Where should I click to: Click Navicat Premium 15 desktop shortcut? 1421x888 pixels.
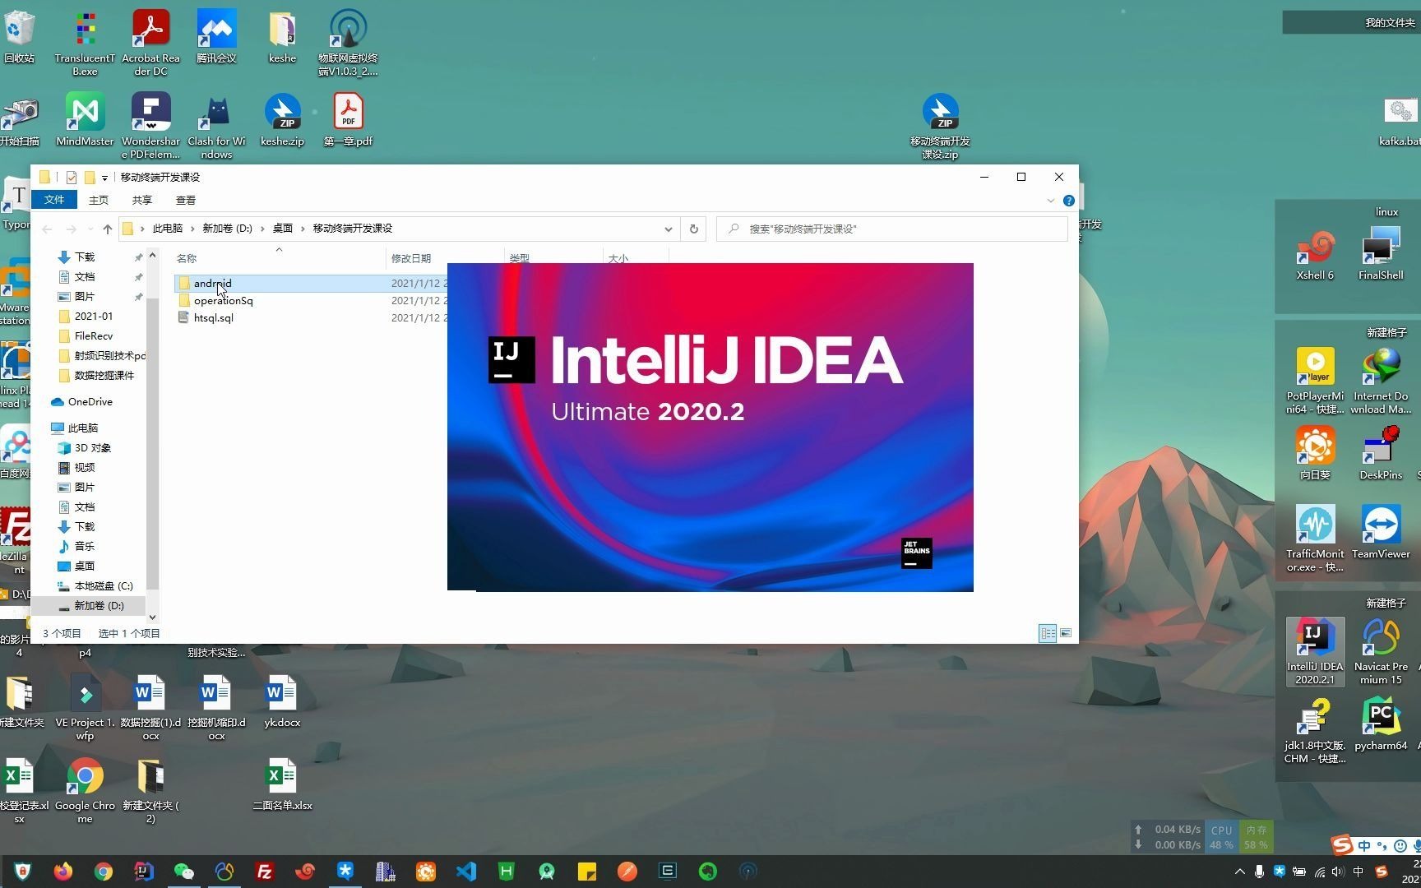tap(1381, 652)
